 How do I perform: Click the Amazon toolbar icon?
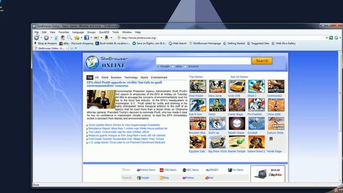click(107, 38)
